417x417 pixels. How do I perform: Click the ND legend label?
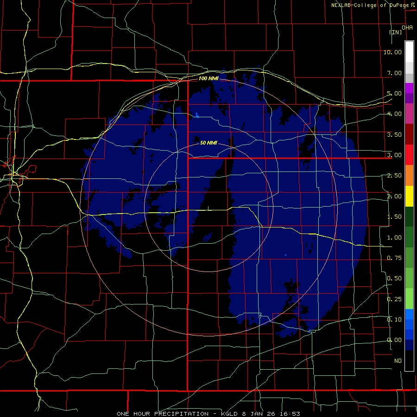(398, 361)
